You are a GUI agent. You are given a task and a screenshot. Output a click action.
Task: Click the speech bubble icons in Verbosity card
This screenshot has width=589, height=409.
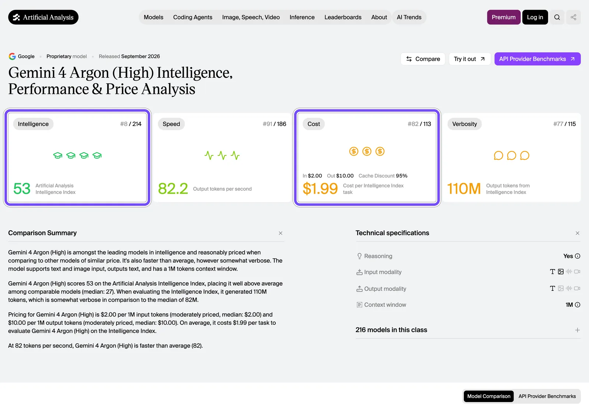511,156
